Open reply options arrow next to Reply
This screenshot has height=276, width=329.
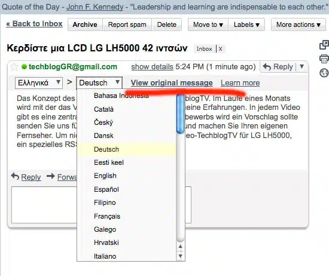301,67
